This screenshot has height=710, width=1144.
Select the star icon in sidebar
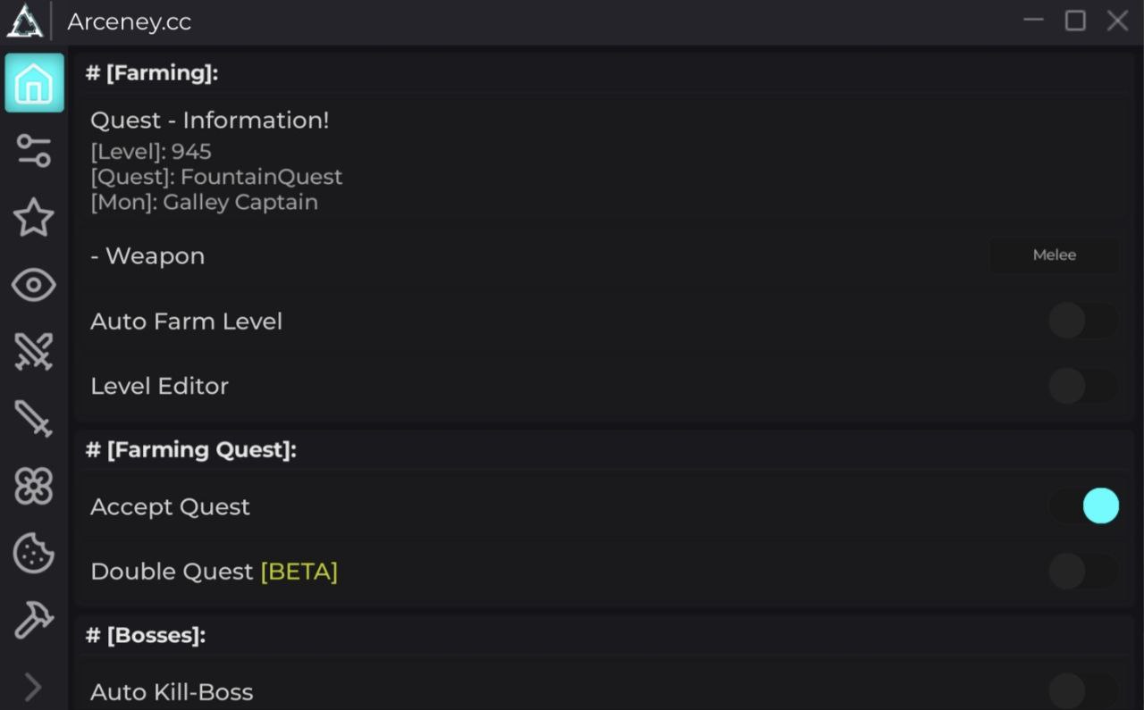click(x=34, y=217)
